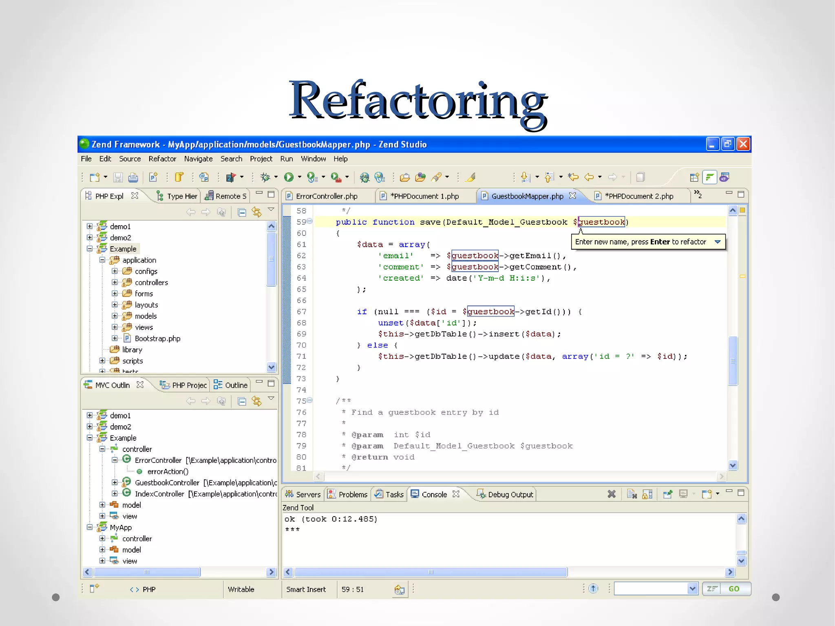
Task: Expand controllers folder
Action: 115,282
